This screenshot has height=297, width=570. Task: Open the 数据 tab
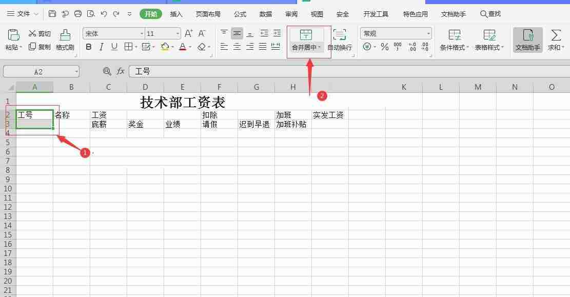point(266,14)
